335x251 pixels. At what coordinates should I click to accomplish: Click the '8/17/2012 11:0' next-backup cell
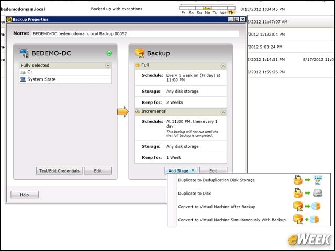click(x=318, y=59)
